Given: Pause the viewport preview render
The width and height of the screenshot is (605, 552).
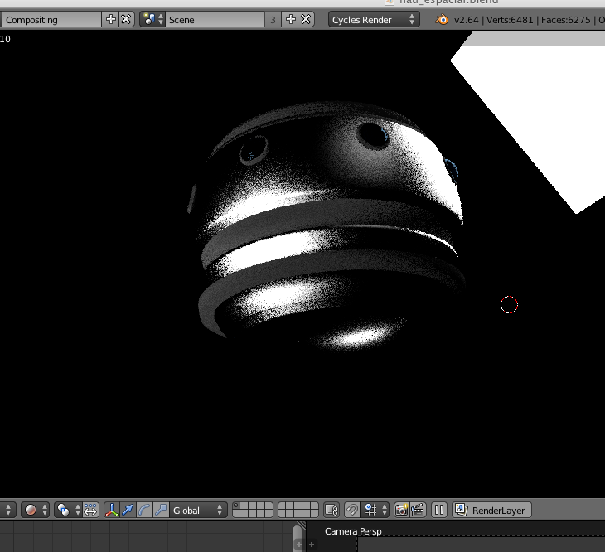Looking at the screenshot, I should (439, 510).
